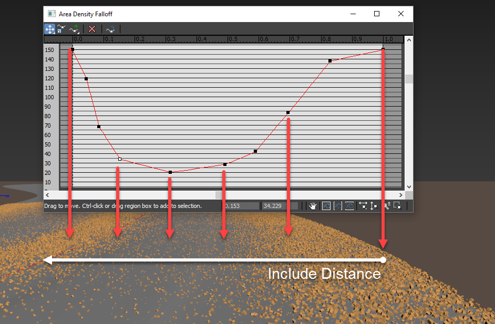Viewport: 495px width, 324px height.
Task: Reset the falloff curves with the reset icon
Action: (x=111, y=29)
